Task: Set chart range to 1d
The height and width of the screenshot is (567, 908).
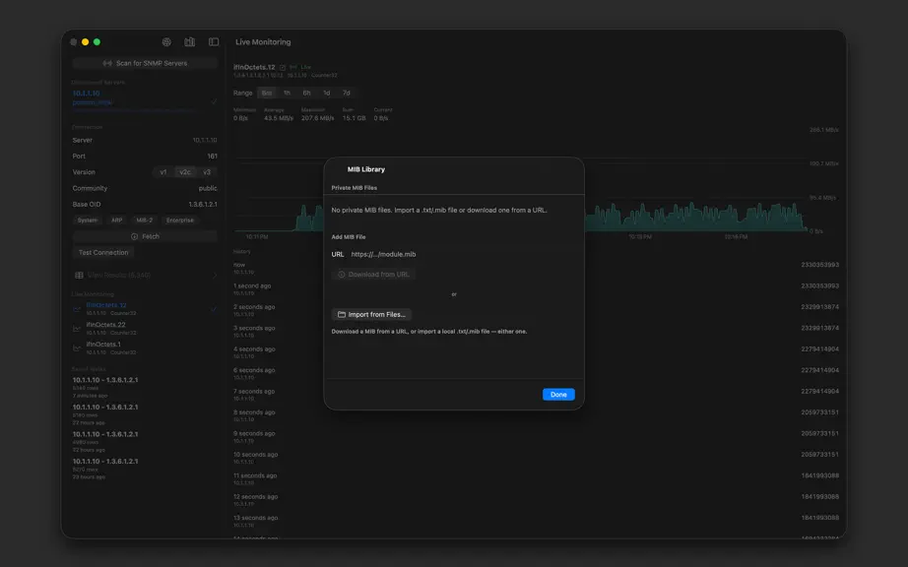Action: (x=327, y=93)
